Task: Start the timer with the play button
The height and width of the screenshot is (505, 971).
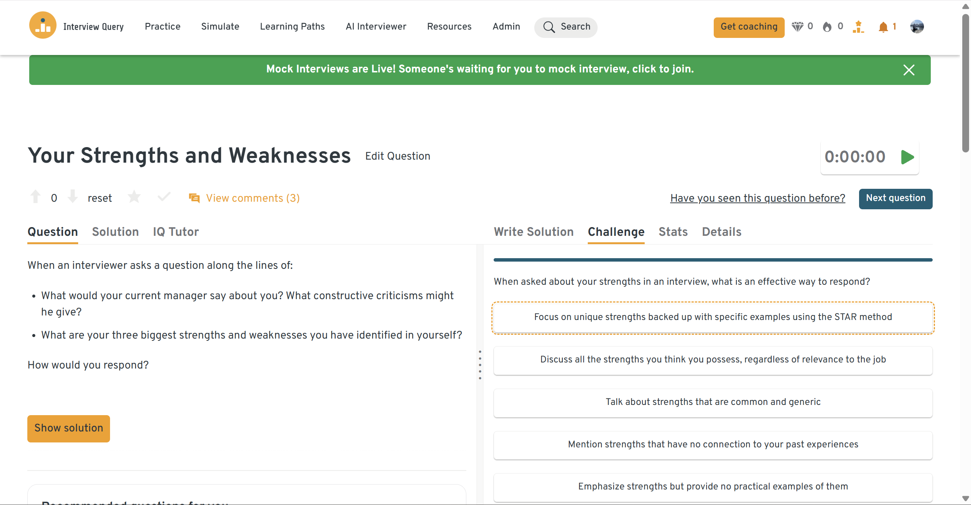Action: click(907, 157)
